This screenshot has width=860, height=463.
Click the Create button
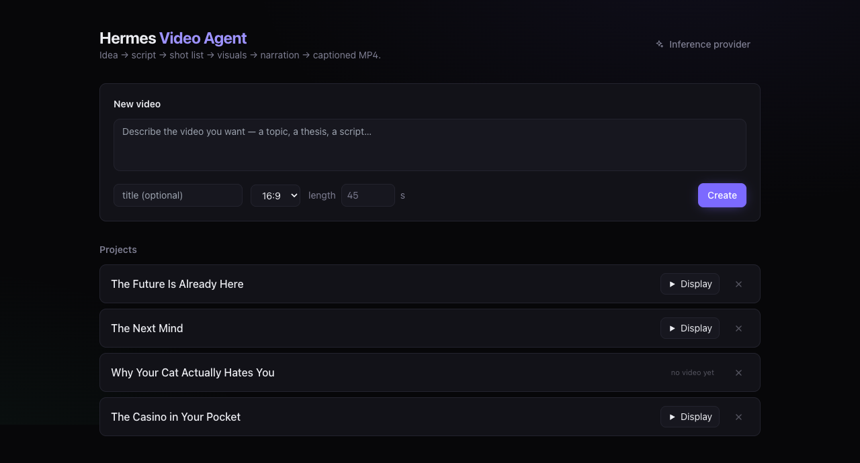tap(722, 195)
